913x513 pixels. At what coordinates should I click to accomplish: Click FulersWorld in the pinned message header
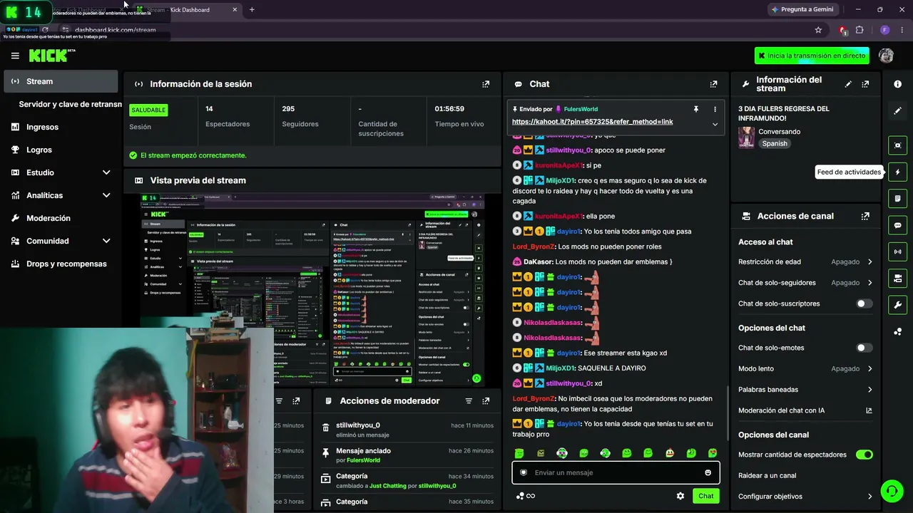581,109
